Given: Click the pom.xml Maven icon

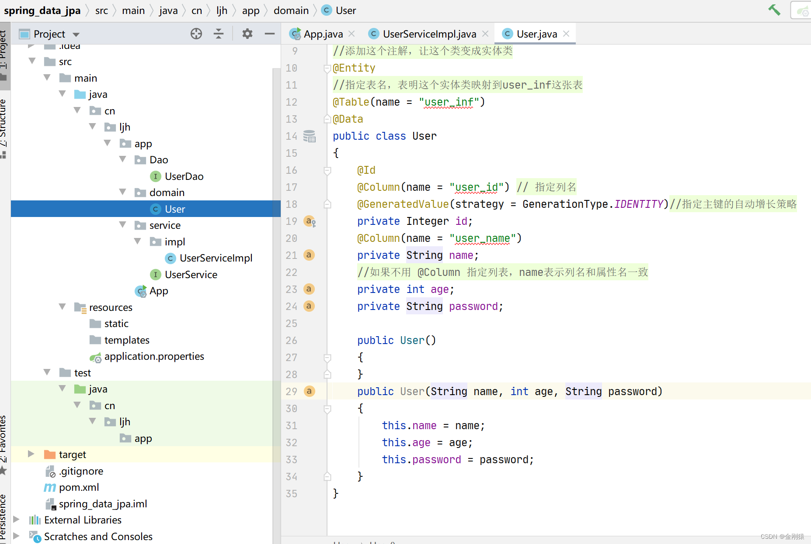Looking at the screenshot, I should [x=50, y=487].
